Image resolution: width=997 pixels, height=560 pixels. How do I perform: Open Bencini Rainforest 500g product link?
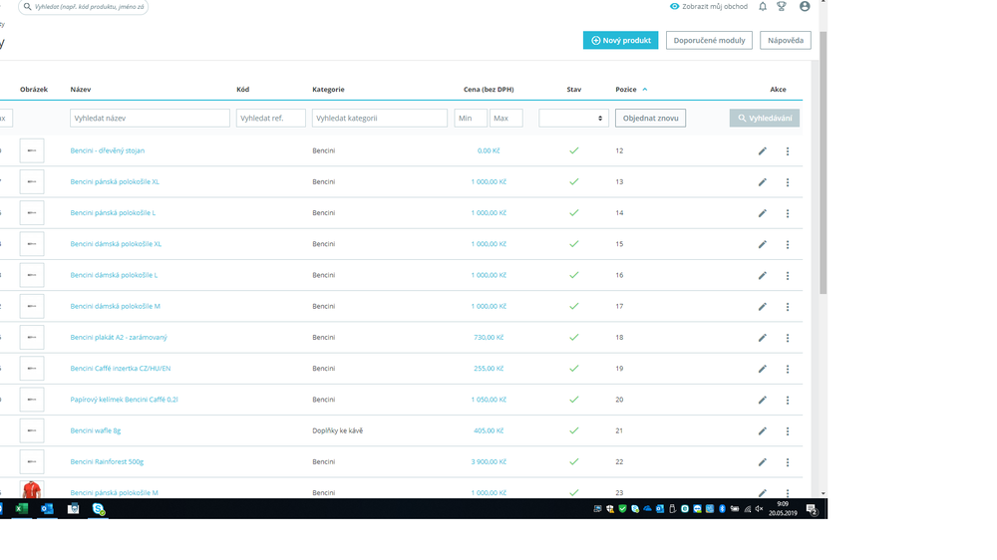(x=107, y=462)
